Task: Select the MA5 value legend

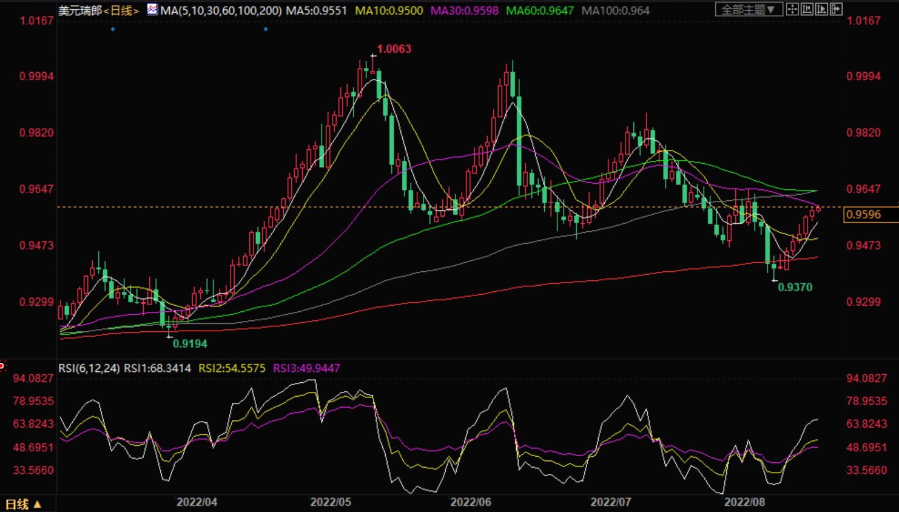Action: point(316,11)
